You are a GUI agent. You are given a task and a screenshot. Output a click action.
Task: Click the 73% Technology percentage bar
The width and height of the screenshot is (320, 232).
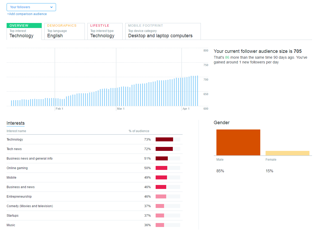pyautogui.click(x=164, y=140)
